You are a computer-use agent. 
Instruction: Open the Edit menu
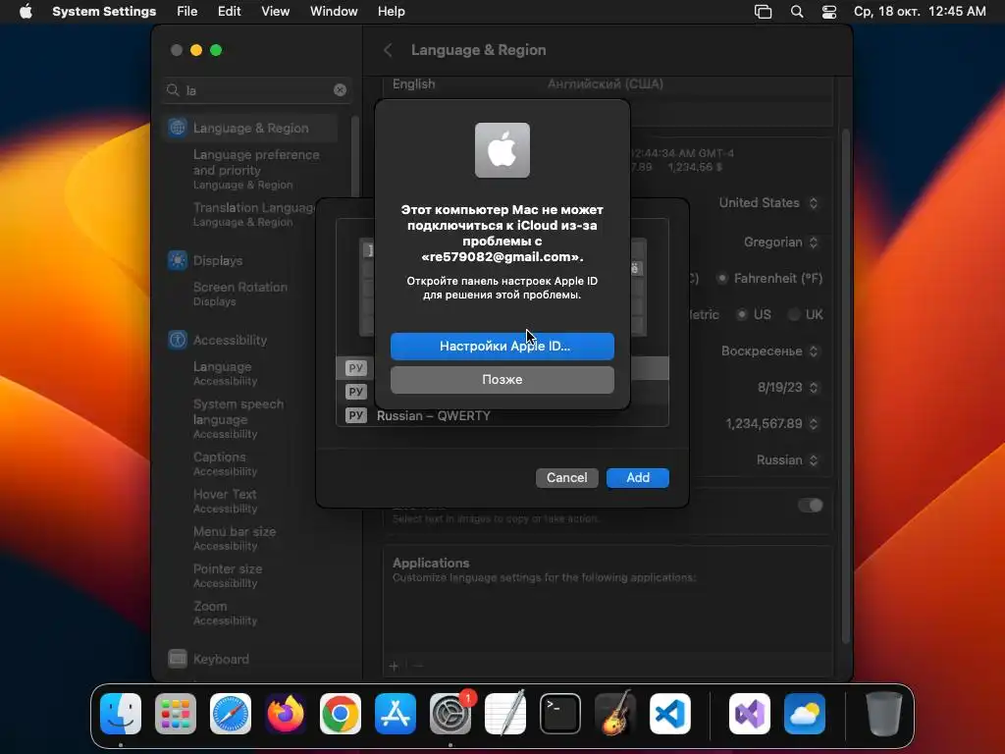(229, 12)
